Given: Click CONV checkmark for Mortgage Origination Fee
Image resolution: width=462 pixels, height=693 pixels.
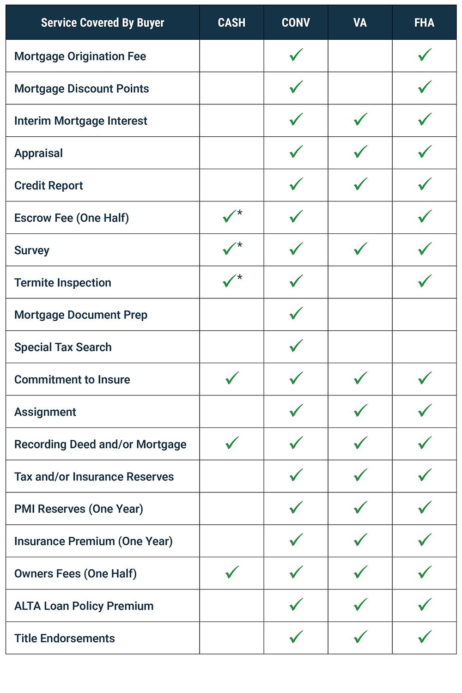Looking at the screenshot, I should click(296, 55).
